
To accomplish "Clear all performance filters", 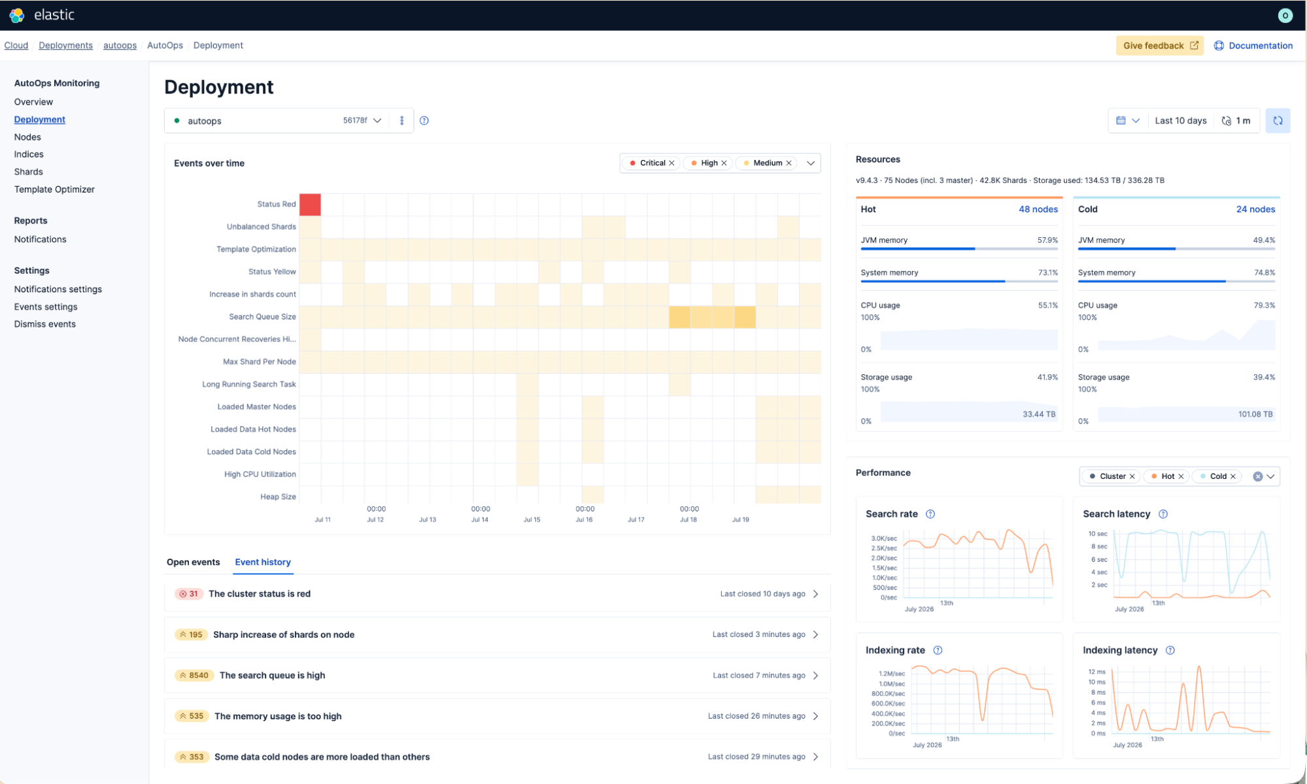I will pyautogui.click(x=1257, y=476).
